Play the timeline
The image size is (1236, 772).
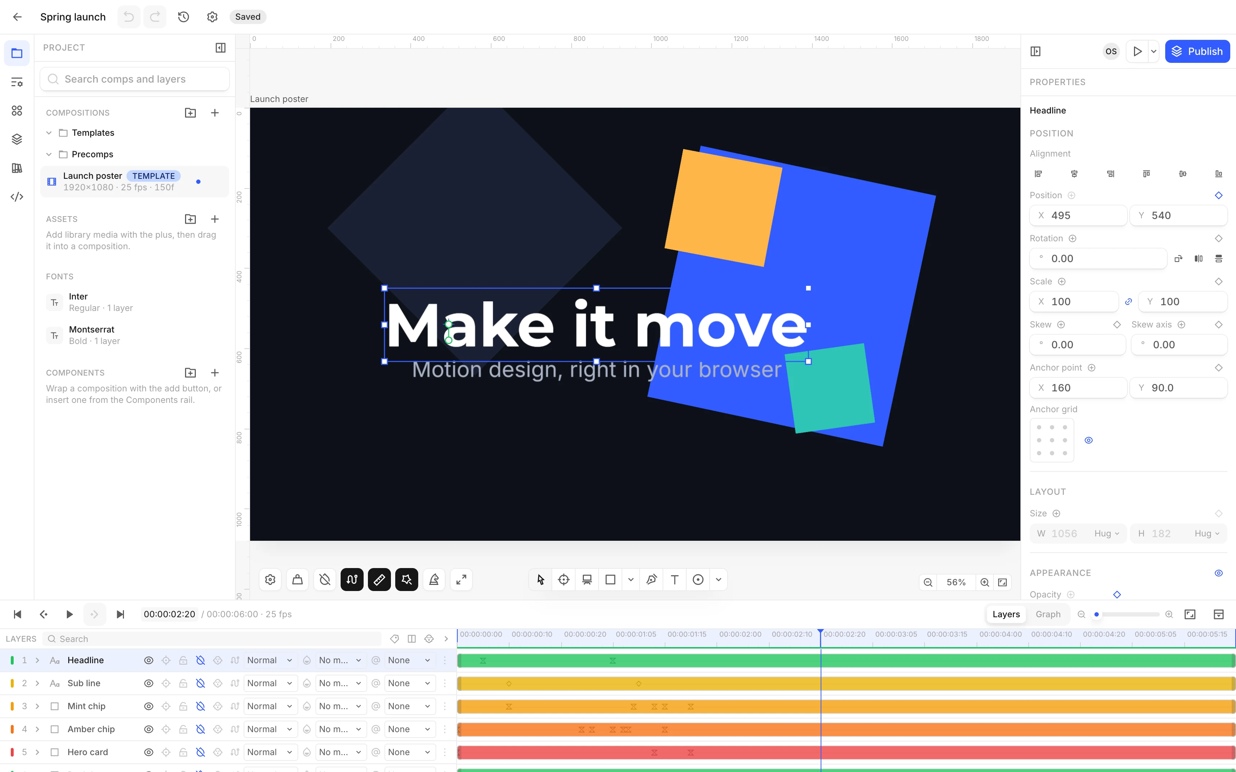click(x=69, y=614)
